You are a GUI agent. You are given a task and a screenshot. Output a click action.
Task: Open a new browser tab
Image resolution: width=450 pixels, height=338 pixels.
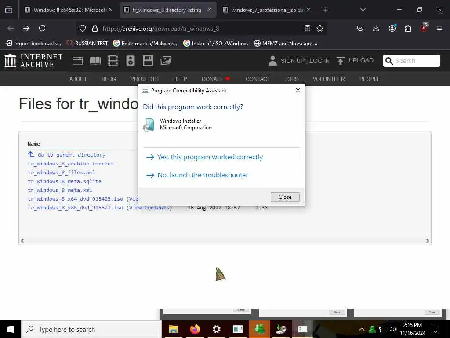[x=325, y=10]
